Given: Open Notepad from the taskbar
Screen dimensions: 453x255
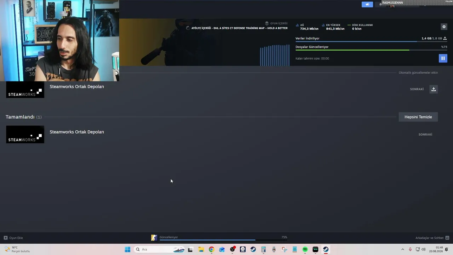Looking at the screenshot, I should click(x=294, y=249).
